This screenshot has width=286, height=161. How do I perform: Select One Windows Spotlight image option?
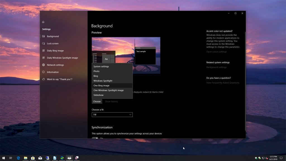(112, 90)
